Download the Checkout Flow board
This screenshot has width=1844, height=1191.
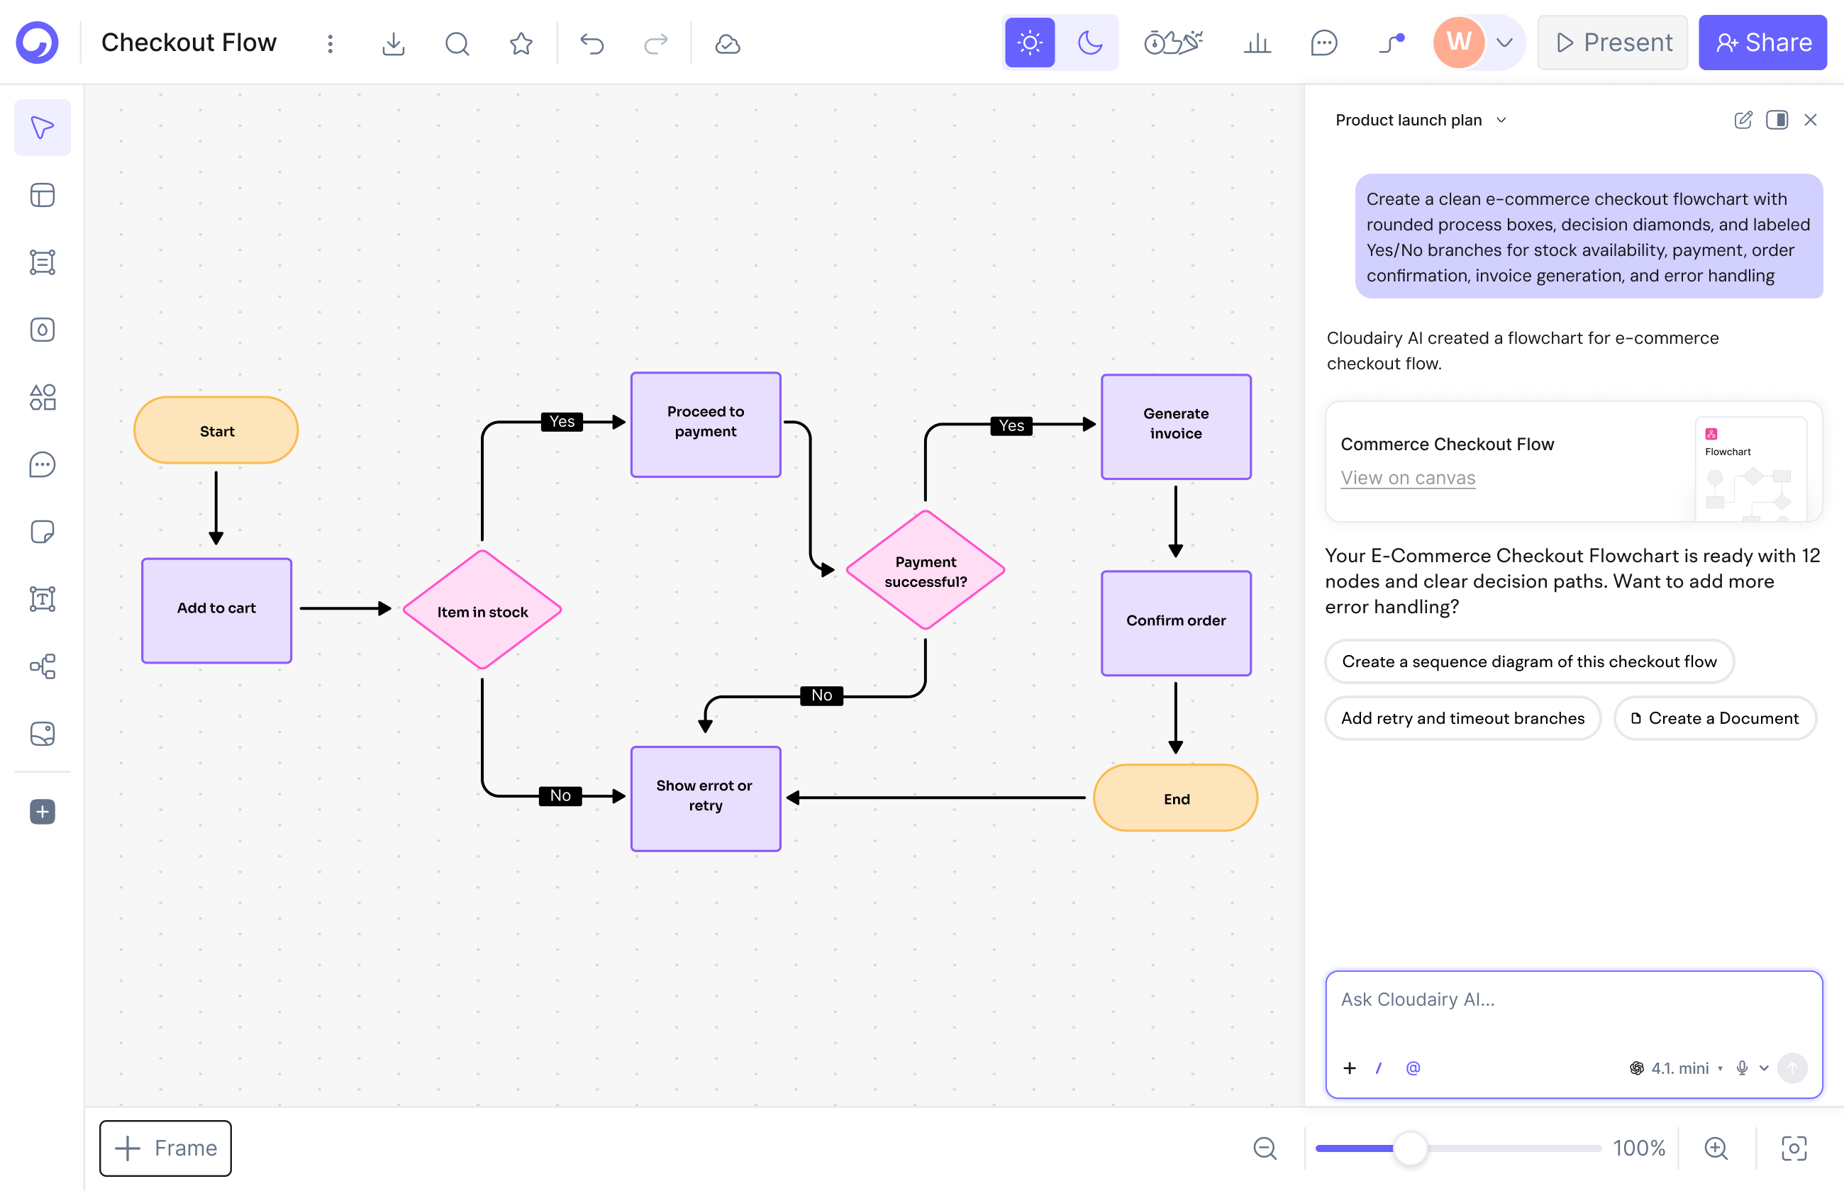click(x=393, y=43)
